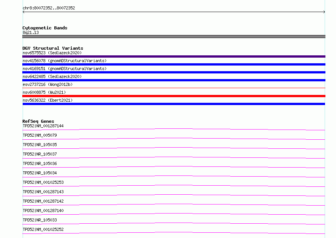Open the TPD52|NM_001287142 transcript label
This screenshot has height=238, width=336.
pyautogui.click(x=43, y=201)
